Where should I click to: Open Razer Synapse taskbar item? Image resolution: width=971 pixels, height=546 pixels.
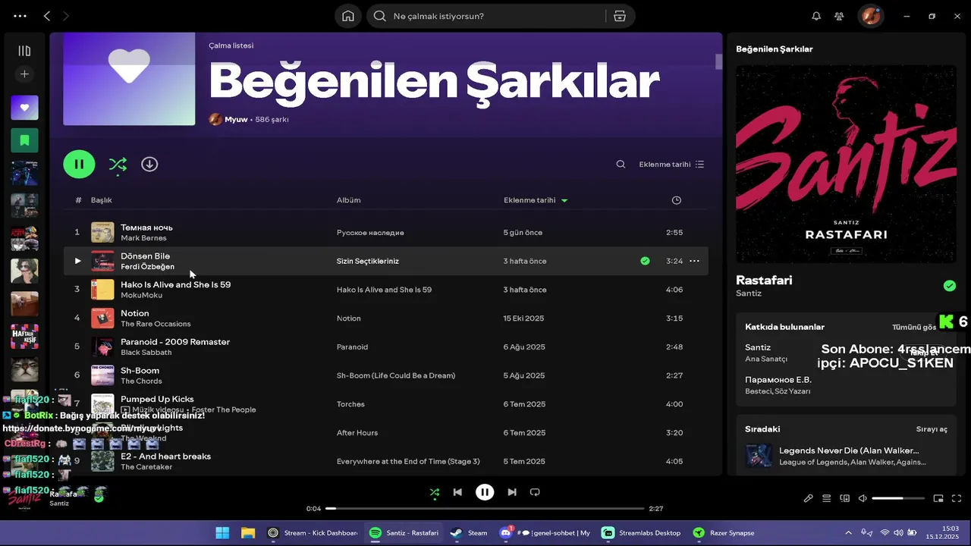pyautogui.click(x=723, y=532)
